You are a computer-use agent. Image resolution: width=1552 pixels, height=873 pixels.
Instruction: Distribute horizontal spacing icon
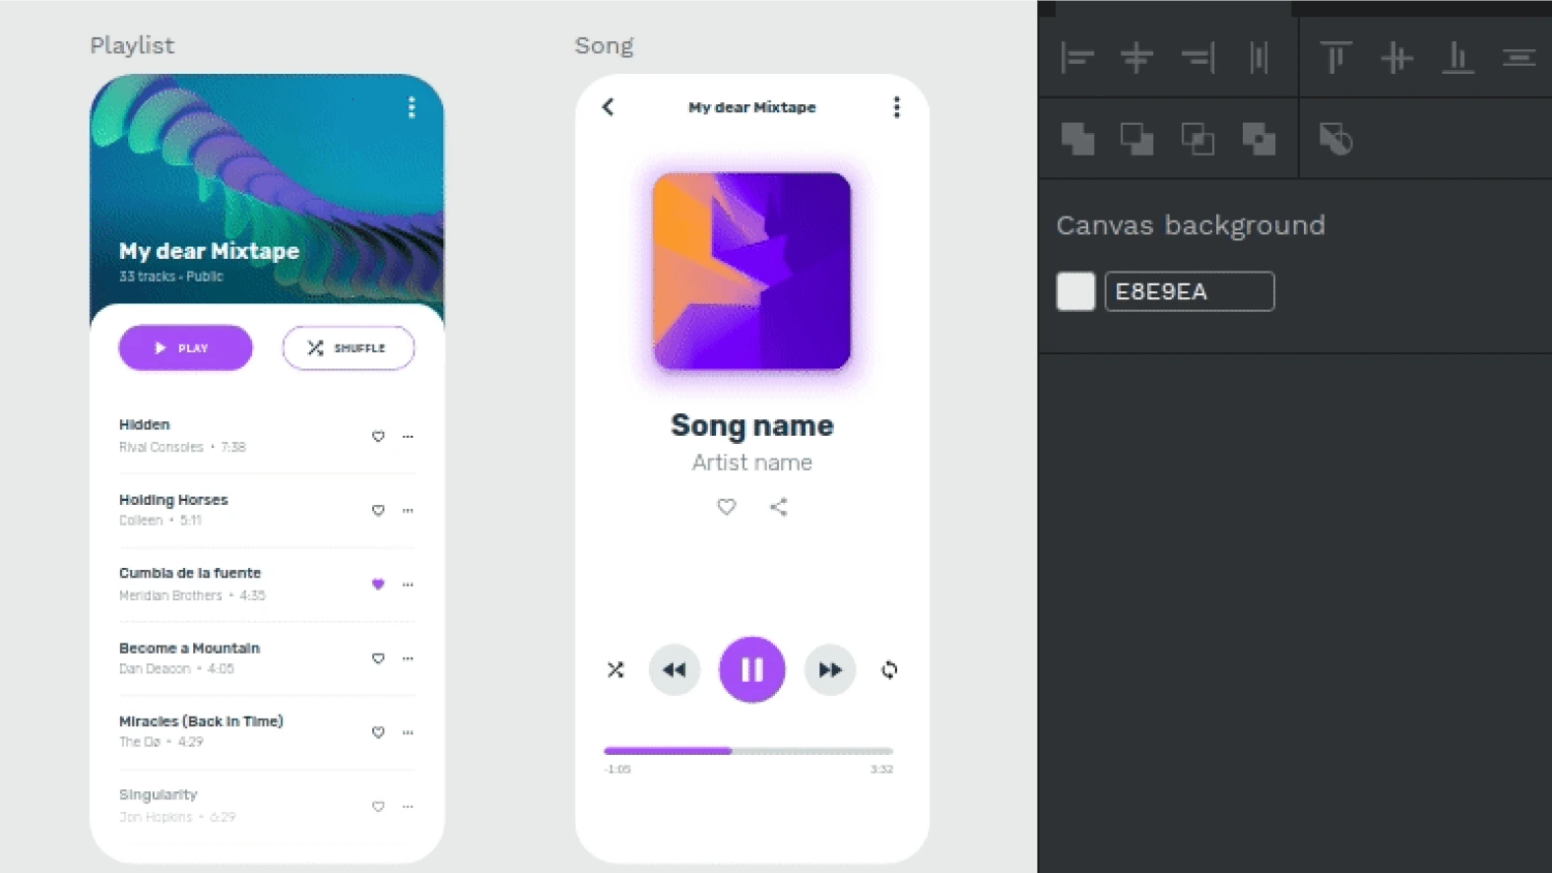(x=1259, y=58)
